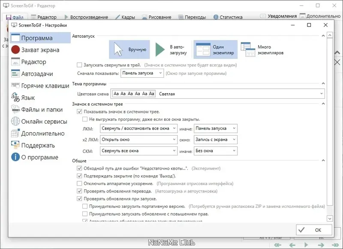Preview the color scheme Aa swatches

[134, 94]
